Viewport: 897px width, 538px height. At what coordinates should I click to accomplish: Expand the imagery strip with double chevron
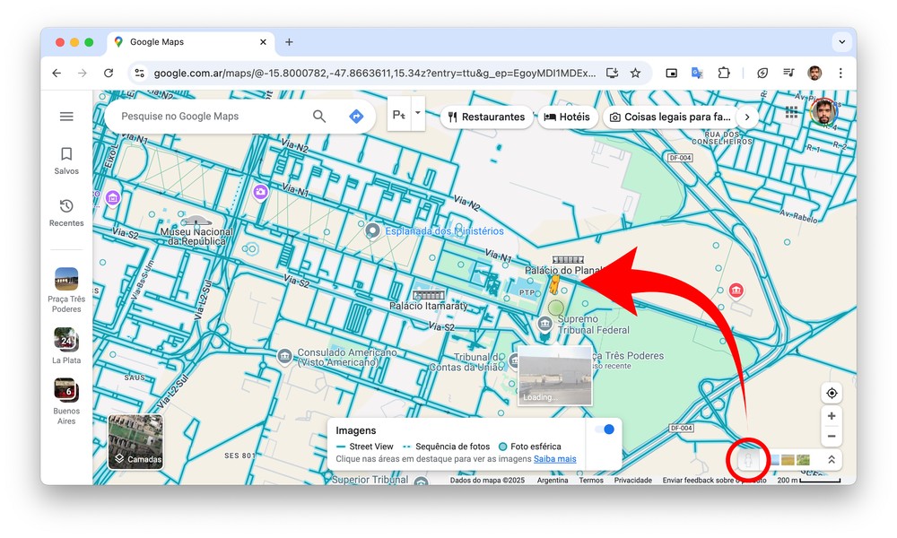(832, 460)
